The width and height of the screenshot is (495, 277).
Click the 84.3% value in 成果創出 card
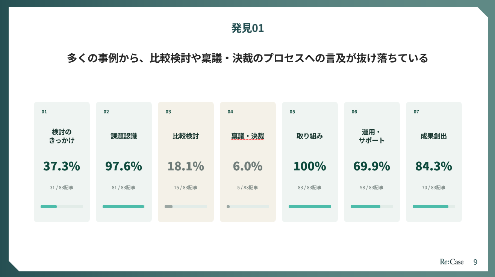point(434,166)
